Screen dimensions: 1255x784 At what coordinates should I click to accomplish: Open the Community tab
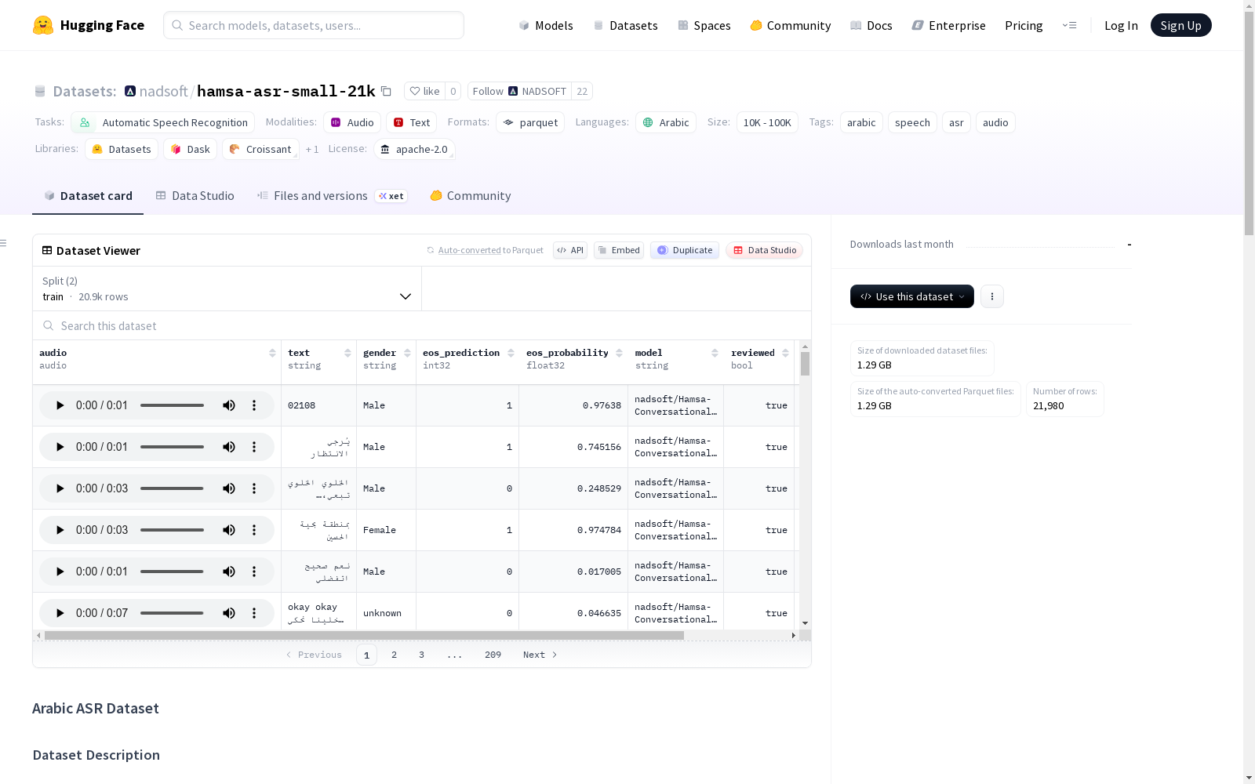(471, 196)
